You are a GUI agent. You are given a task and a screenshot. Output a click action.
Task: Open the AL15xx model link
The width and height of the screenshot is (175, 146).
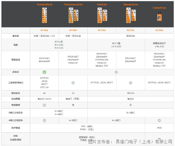(45, 30)
